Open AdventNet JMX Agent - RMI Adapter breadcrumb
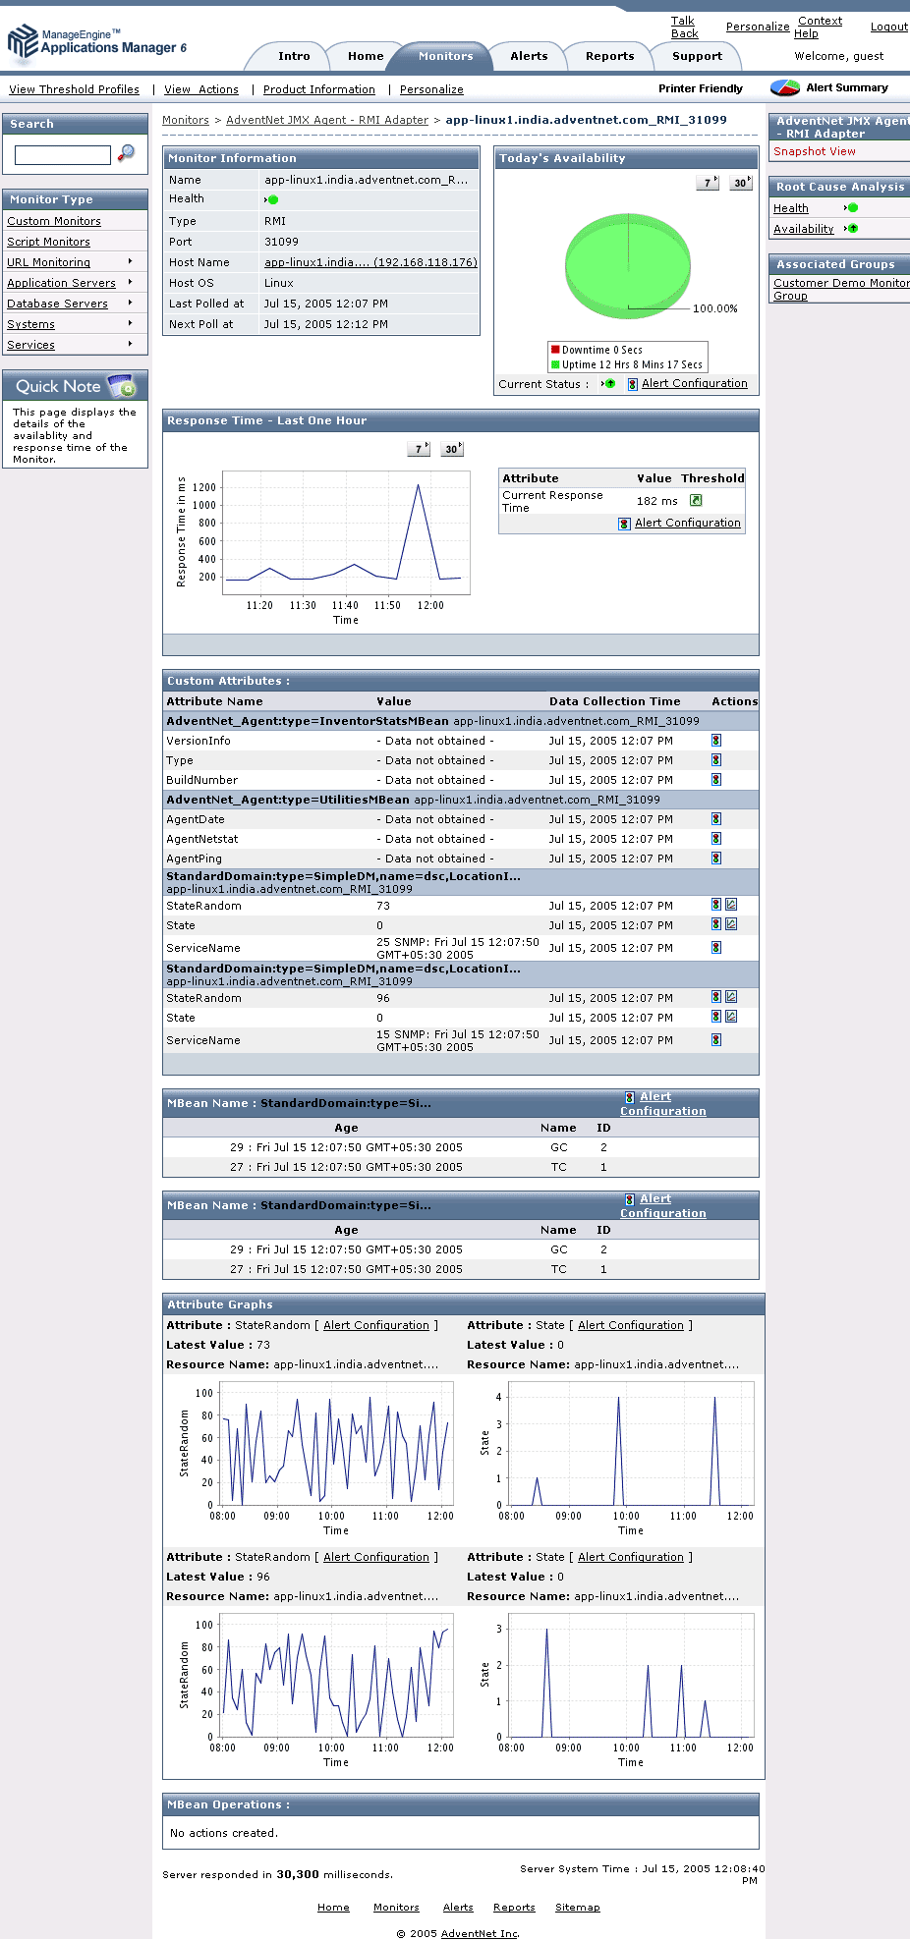Screen dimensions: 910x1941 (327, 120)
